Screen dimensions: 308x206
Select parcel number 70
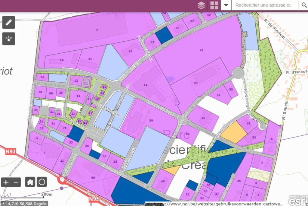pyautogui.click(x=40, y=92)
